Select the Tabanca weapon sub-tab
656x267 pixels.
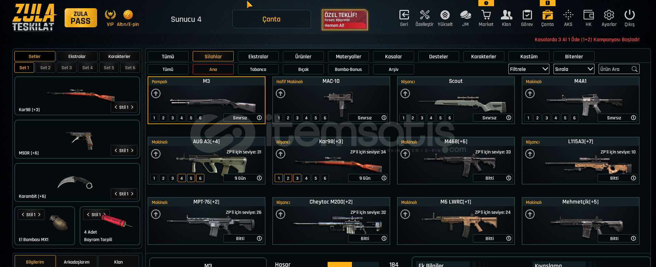point(258,69)
